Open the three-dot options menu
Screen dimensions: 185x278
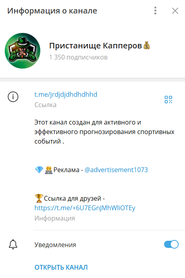tap(155, 11)
